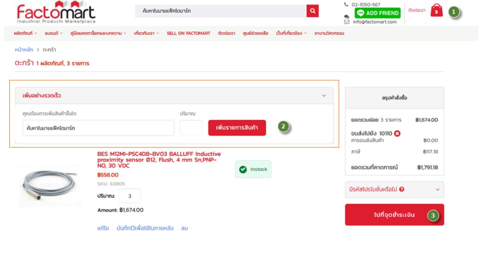The height and width of the screenshot is (255, 486).
Task: Remove postal code 10110 with red X
Action: point(397,133)
